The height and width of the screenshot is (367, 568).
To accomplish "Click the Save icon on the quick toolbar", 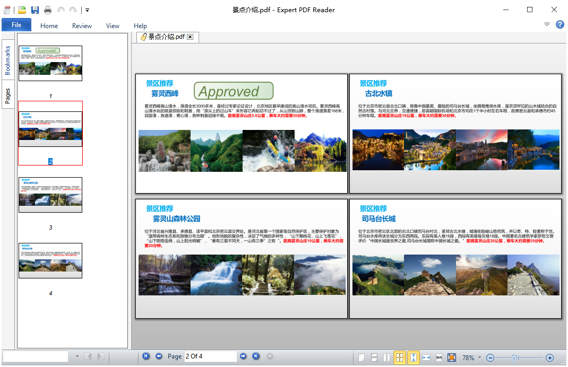I will pos(34,10).
